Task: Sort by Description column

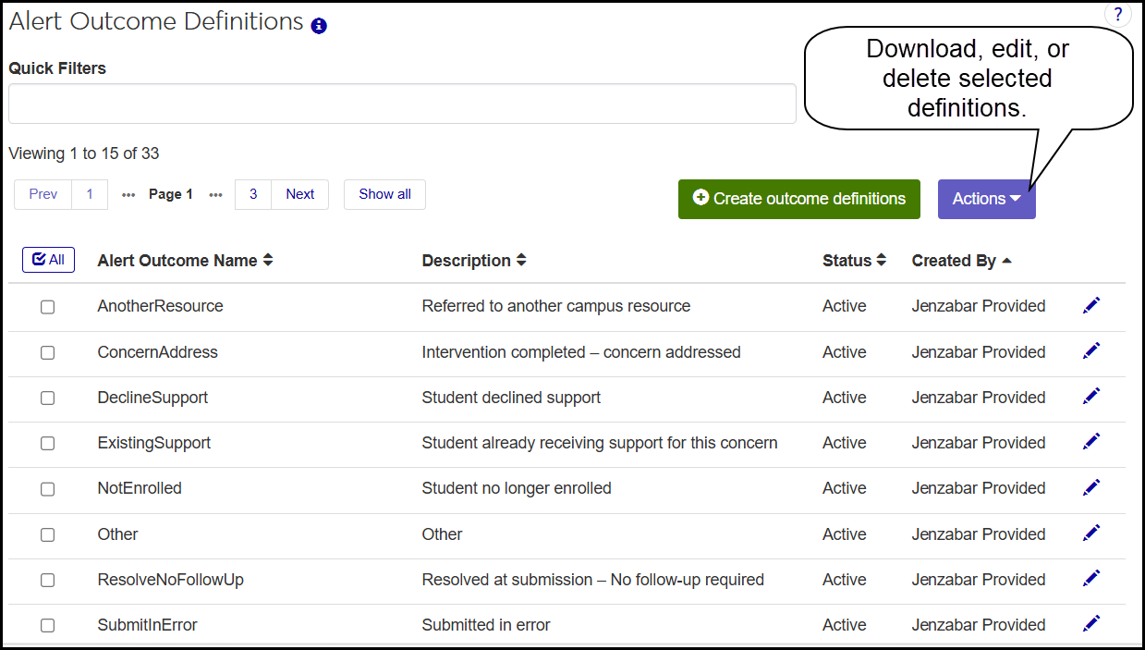Action: pyautogui.click(x=474, y=261)
